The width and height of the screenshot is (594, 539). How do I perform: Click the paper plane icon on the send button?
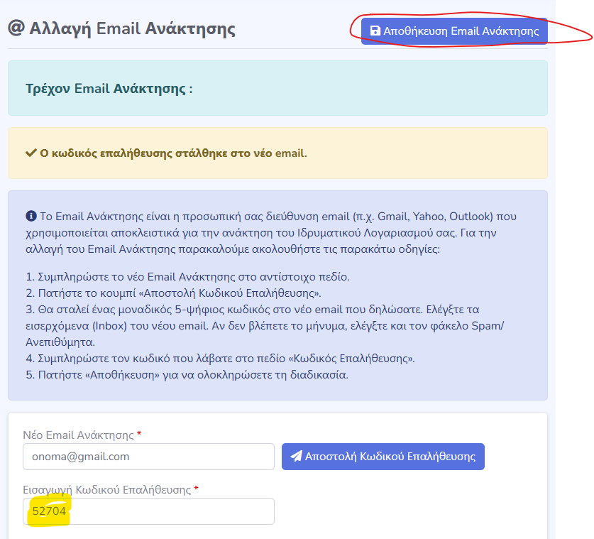(x=296, y=457)
